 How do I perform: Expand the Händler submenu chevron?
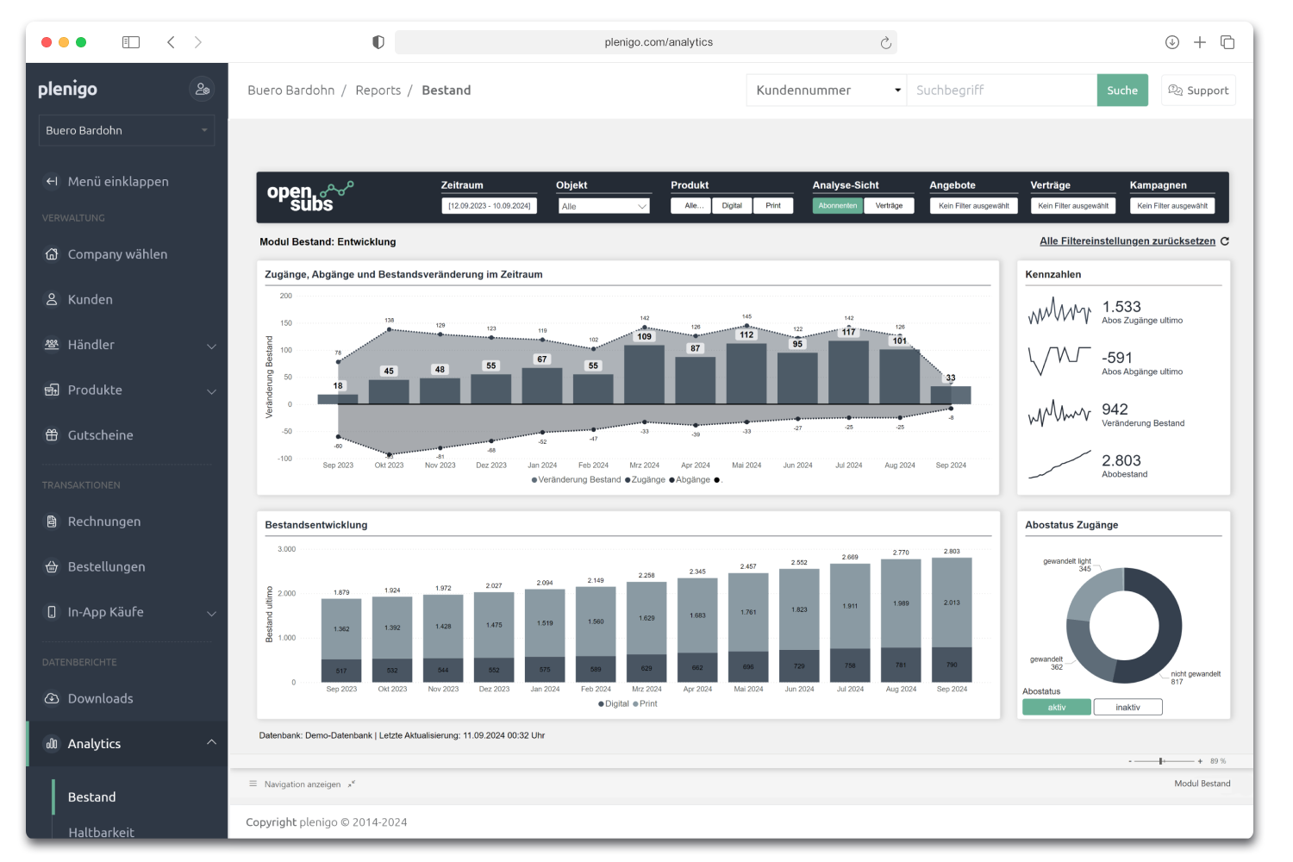click(211, 346)
